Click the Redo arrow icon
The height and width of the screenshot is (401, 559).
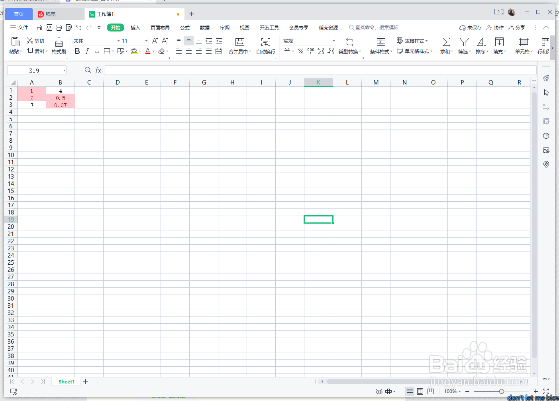(x=89, y=28)
